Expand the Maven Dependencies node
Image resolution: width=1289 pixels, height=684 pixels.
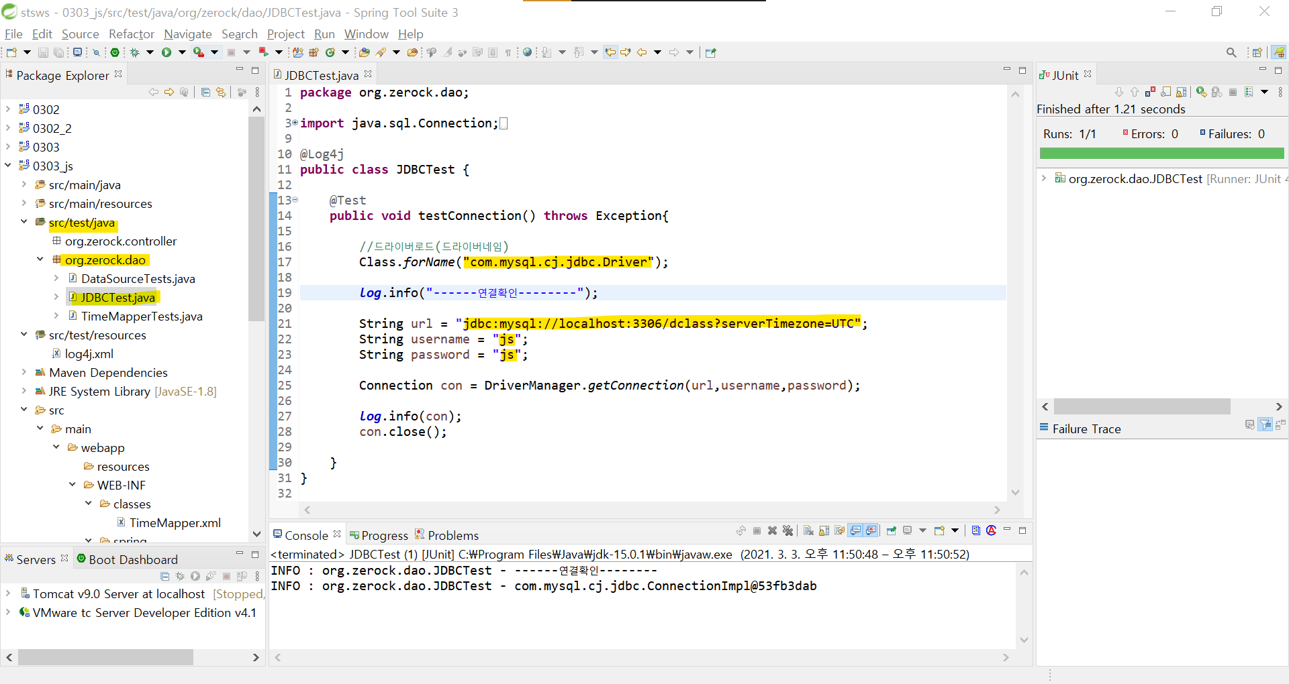tap(23, 372)
